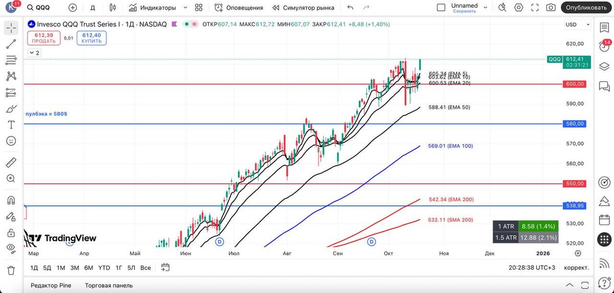The image size is (614, 293).
Task: Select 1Д time range
Action: click(34, 267)
